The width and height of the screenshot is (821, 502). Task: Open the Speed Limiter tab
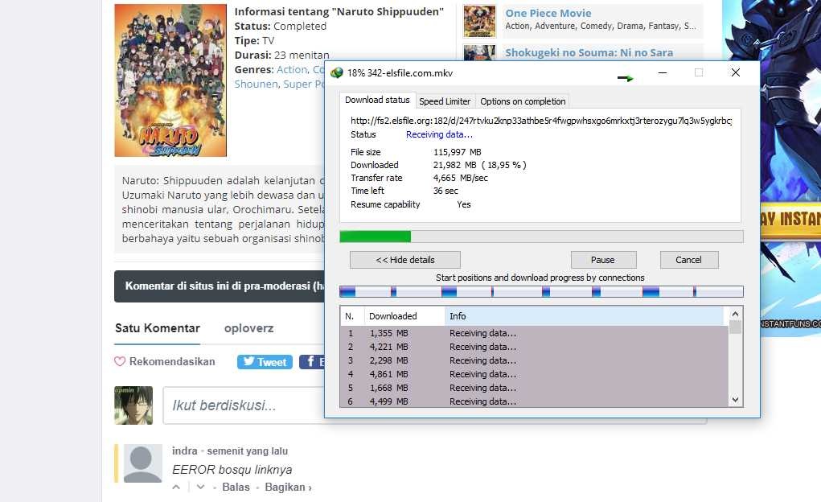tap(445, 101)
